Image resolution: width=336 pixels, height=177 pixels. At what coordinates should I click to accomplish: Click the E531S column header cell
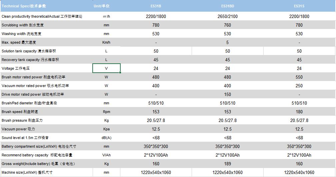click(299, 6)
